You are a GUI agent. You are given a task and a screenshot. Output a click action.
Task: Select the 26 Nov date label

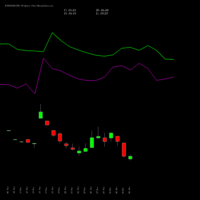pyautogui.click(x=91, y=190)
